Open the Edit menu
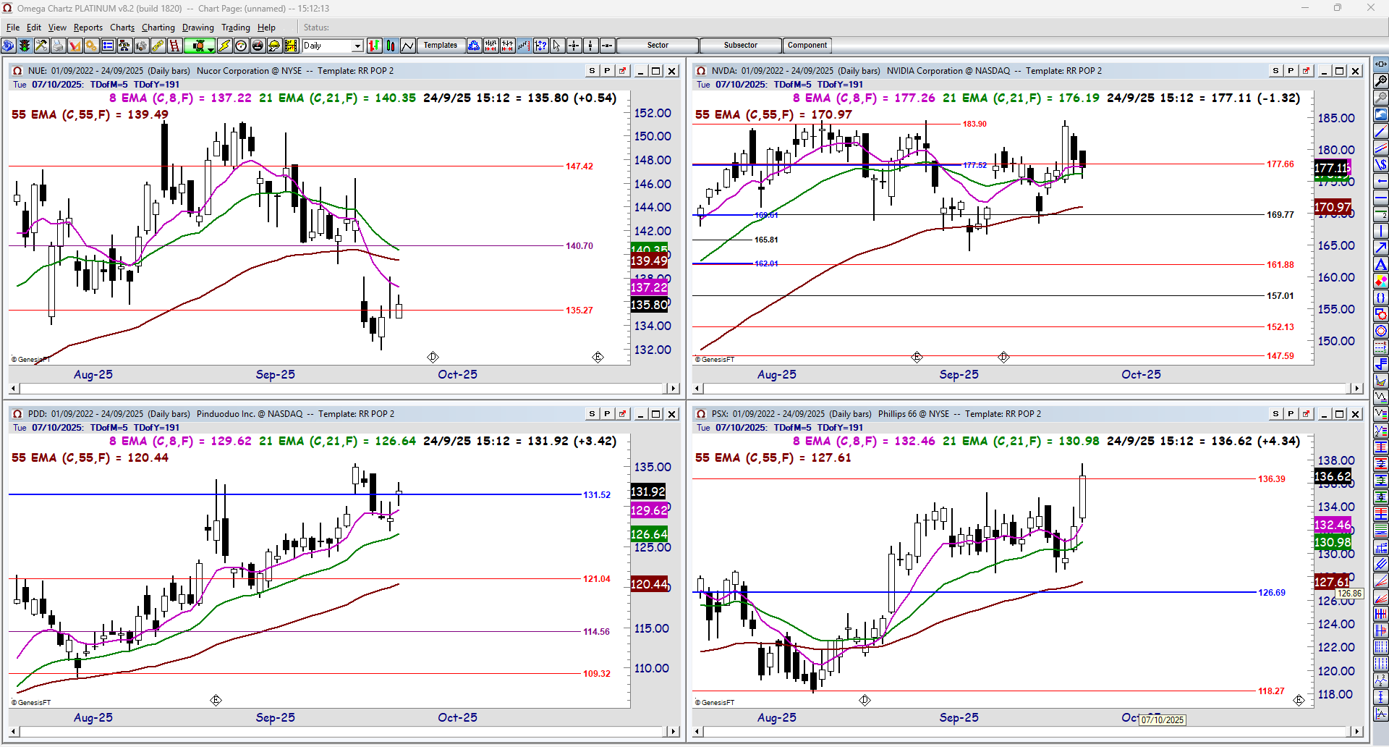 pos(34,28)
